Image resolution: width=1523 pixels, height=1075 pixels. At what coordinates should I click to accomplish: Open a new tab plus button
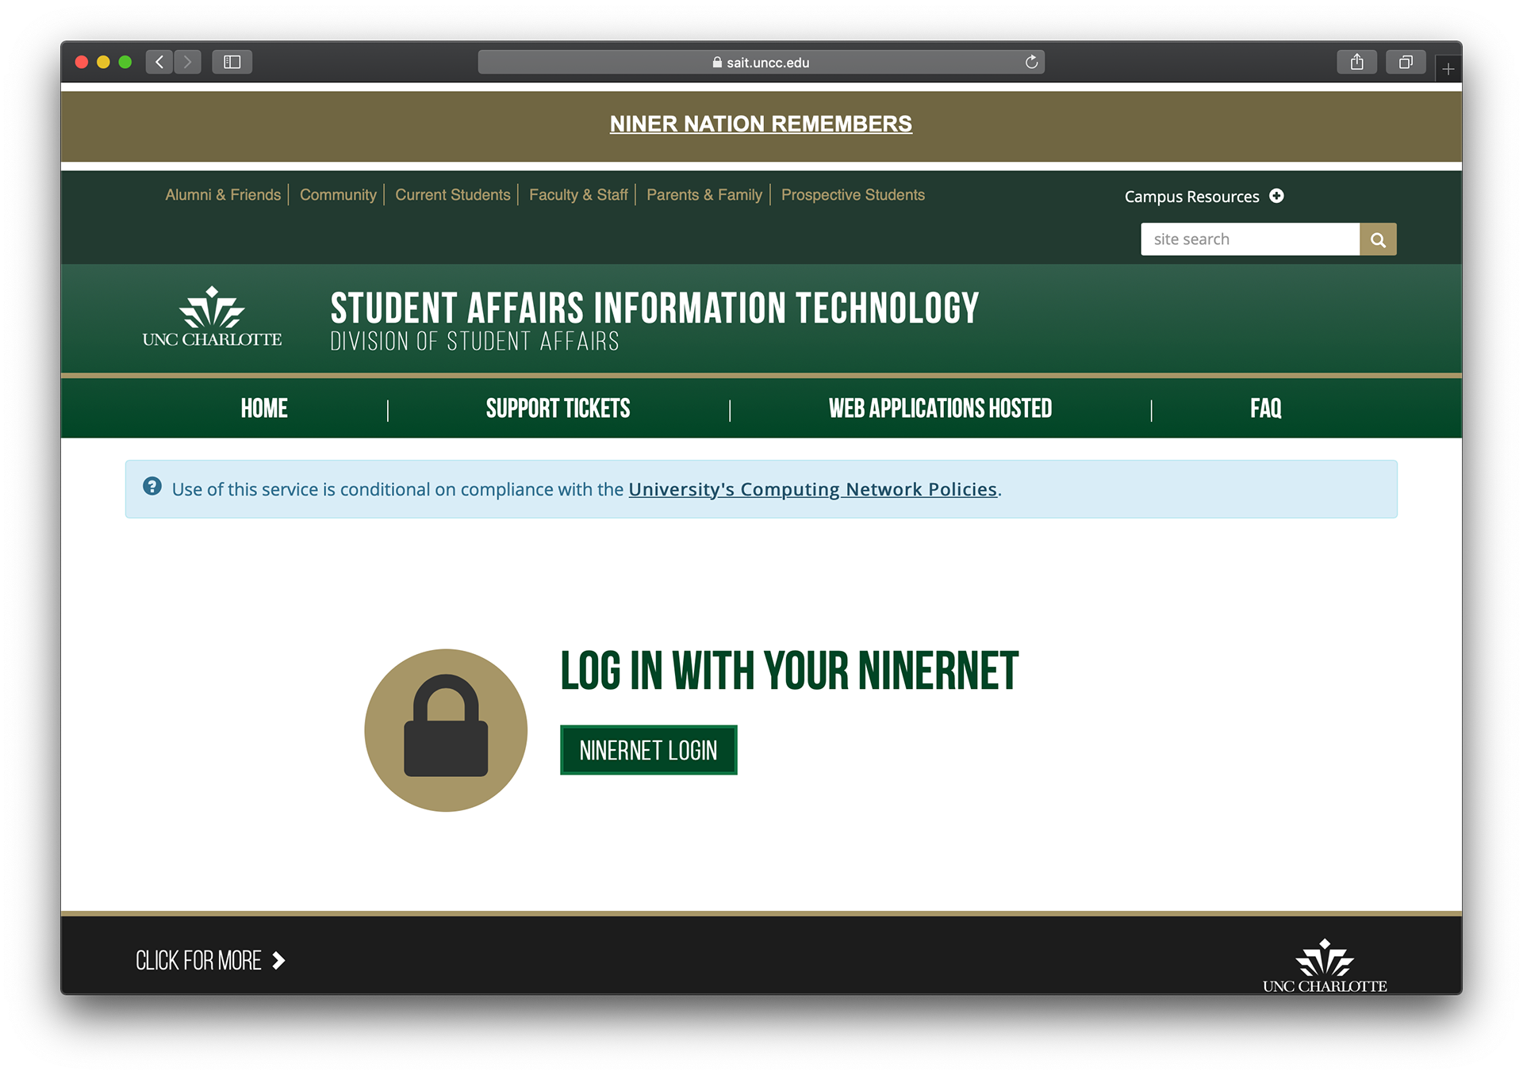(x=1448, y=70)
